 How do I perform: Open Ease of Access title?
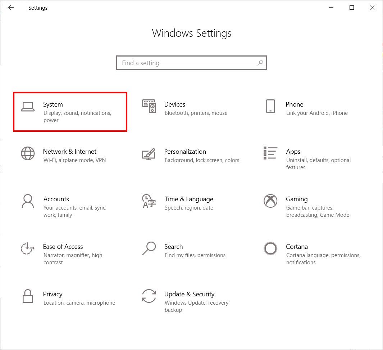63,247
